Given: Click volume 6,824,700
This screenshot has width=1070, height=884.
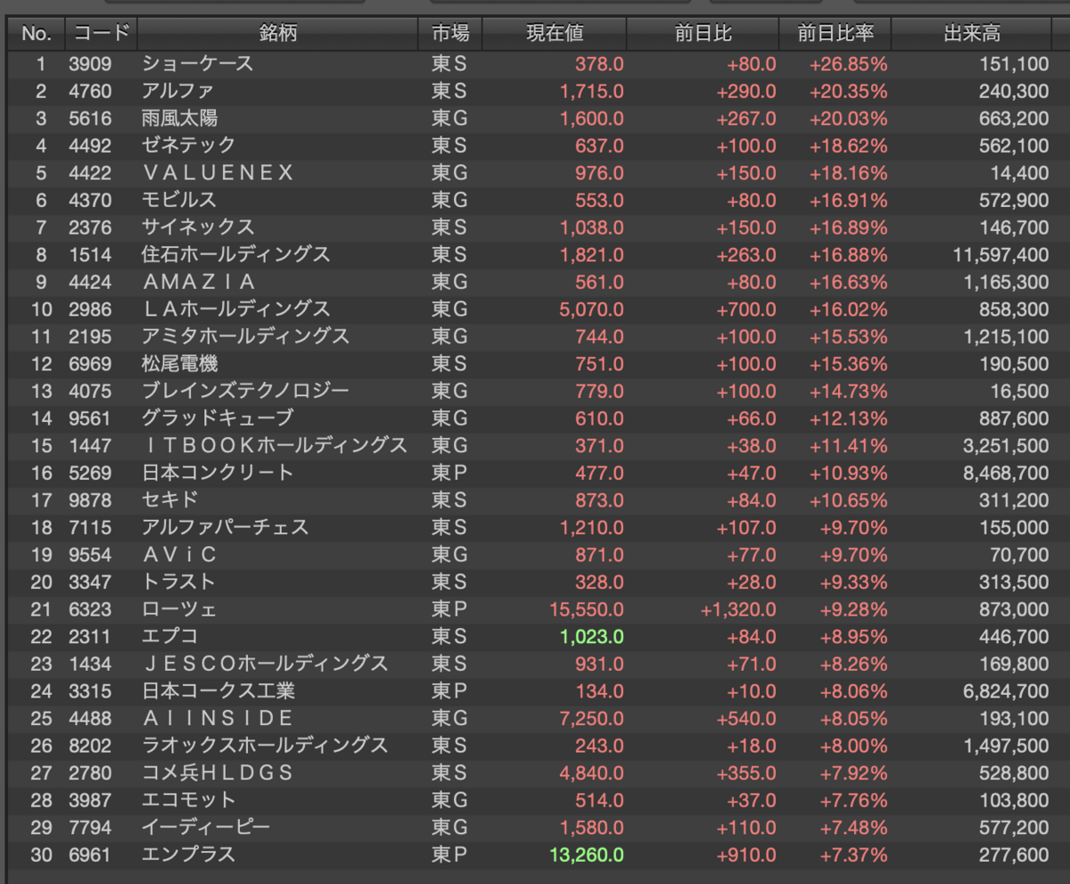Looking at the screenshot, I should pos(1006,690).
